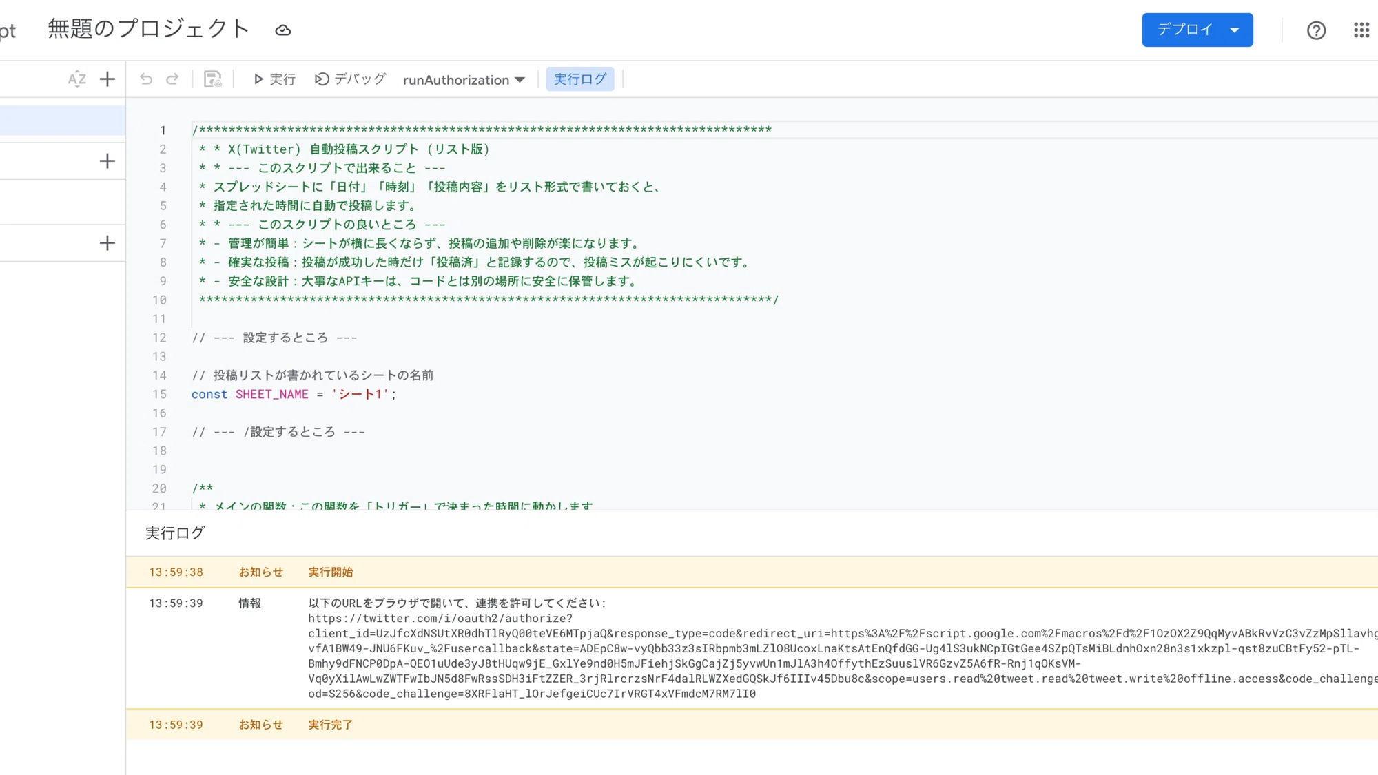Add a new file with plus icon
1378x775 pixels.
pyautogui.click(x=107, y=79)
